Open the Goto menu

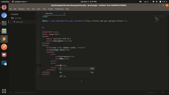[x=39, y=9]
